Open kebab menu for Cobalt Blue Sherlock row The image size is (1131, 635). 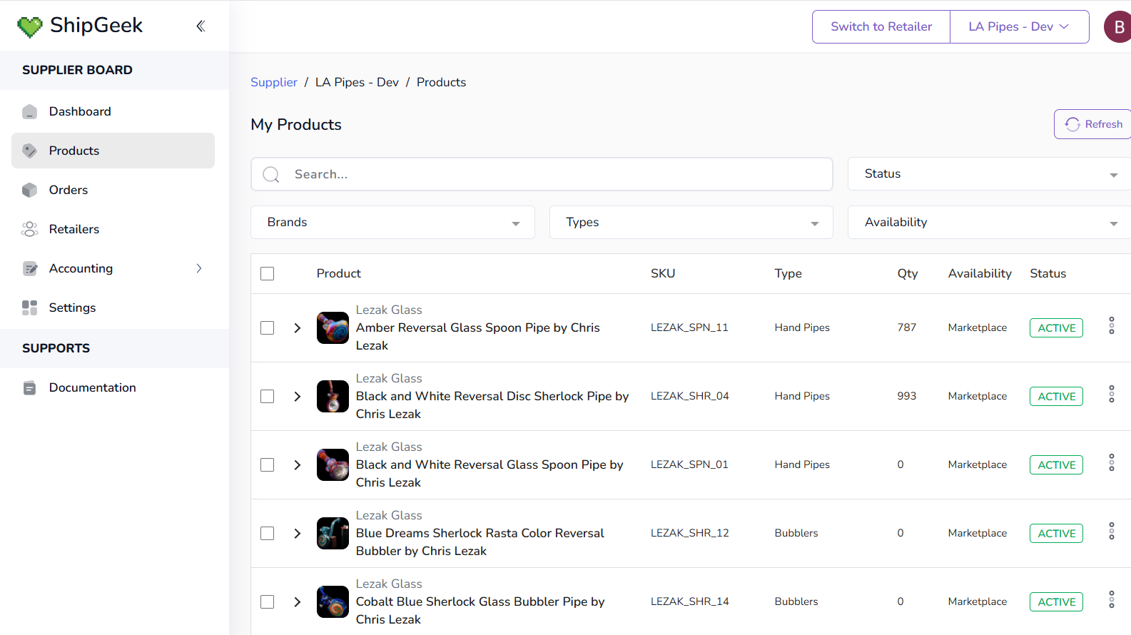tap(1111, 599)
